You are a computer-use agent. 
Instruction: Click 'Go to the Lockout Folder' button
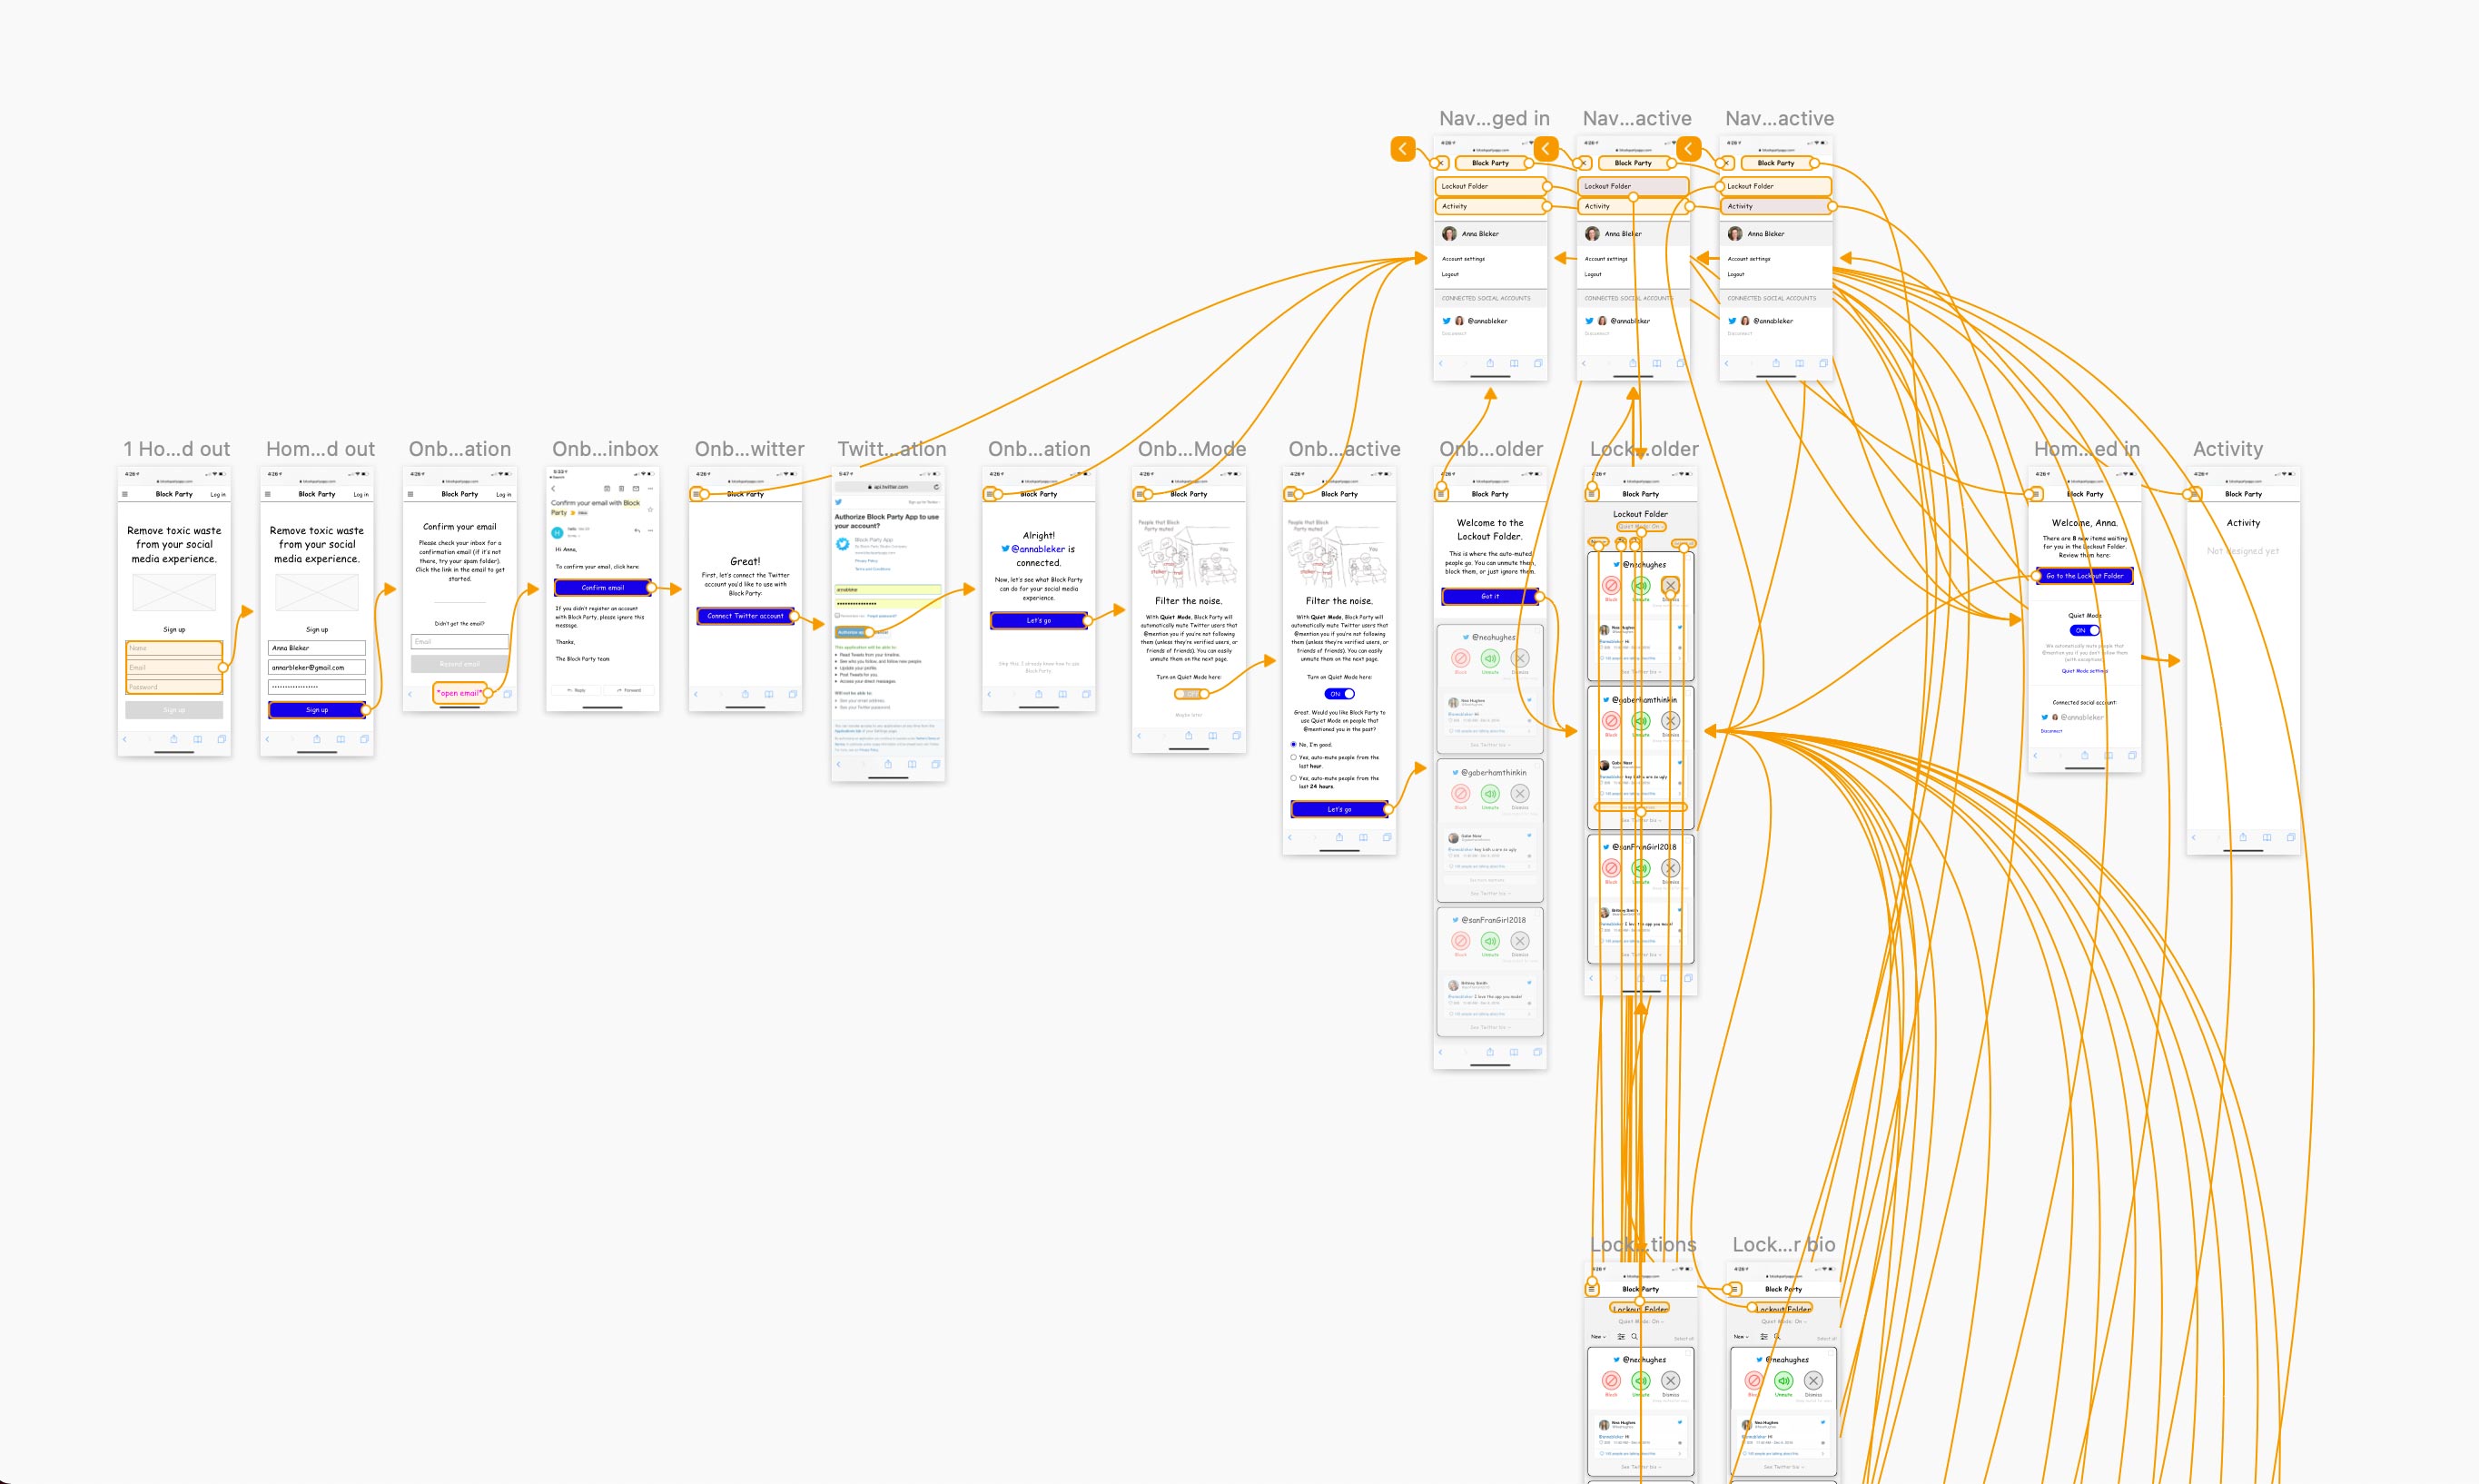(2084, 576)
